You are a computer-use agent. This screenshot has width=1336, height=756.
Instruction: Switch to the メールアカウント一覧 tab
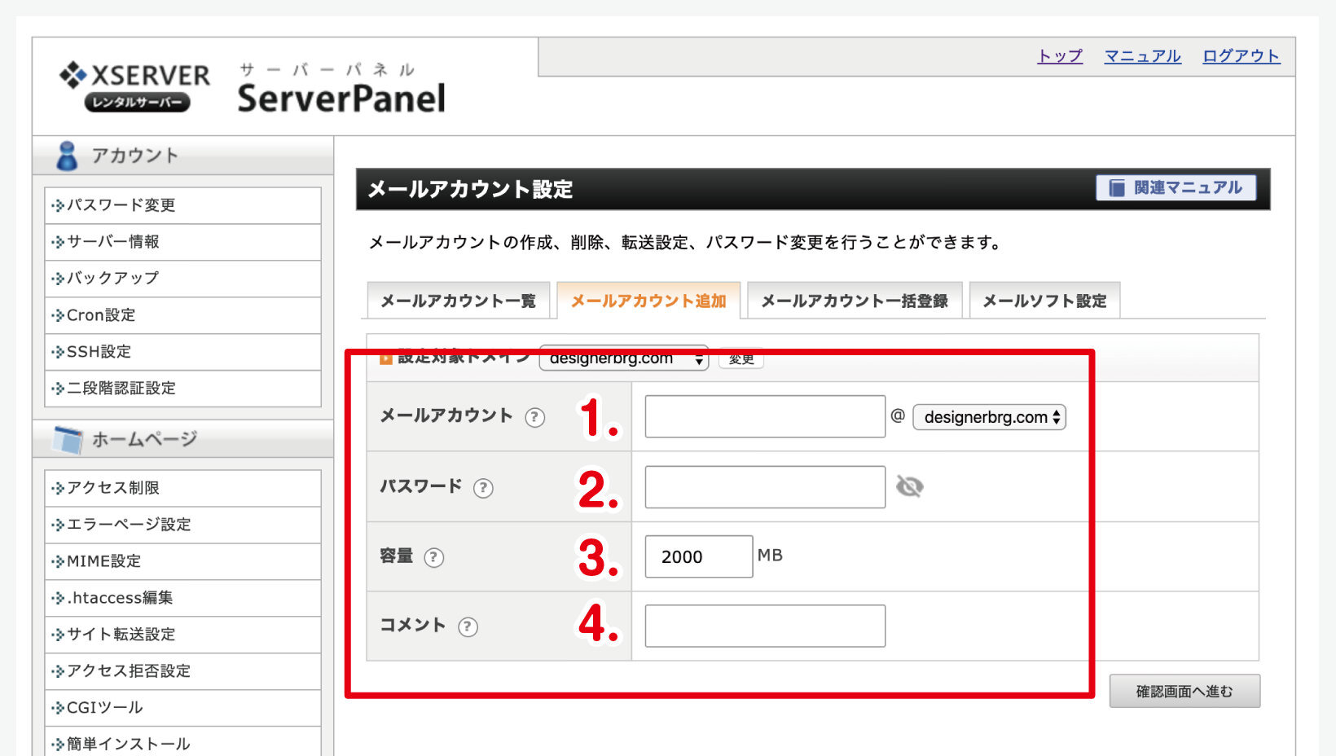(458, 301)
